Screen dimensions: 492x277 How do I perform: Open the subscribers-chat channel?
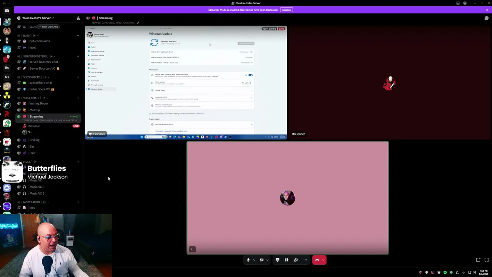tap(48, 83)
